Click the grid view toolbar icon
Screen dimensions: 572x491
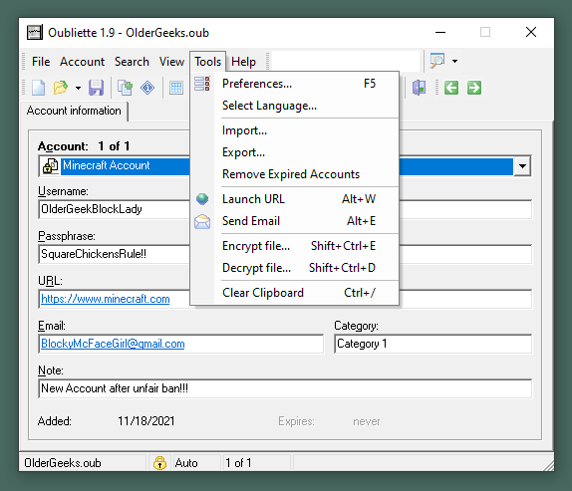coord(176,88)
